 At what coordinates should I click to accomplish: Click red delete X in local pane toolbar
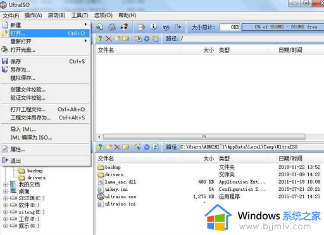tap(117, 147)
